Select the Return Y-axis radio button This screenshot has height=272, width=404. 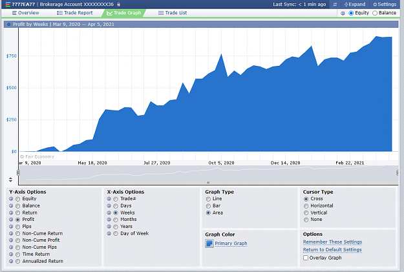click(x=18, y=213)
